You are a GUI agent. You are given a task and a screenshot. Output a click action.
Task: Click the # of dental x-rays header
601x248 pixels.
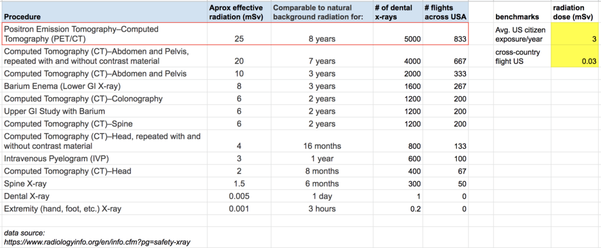click(397, 12)
